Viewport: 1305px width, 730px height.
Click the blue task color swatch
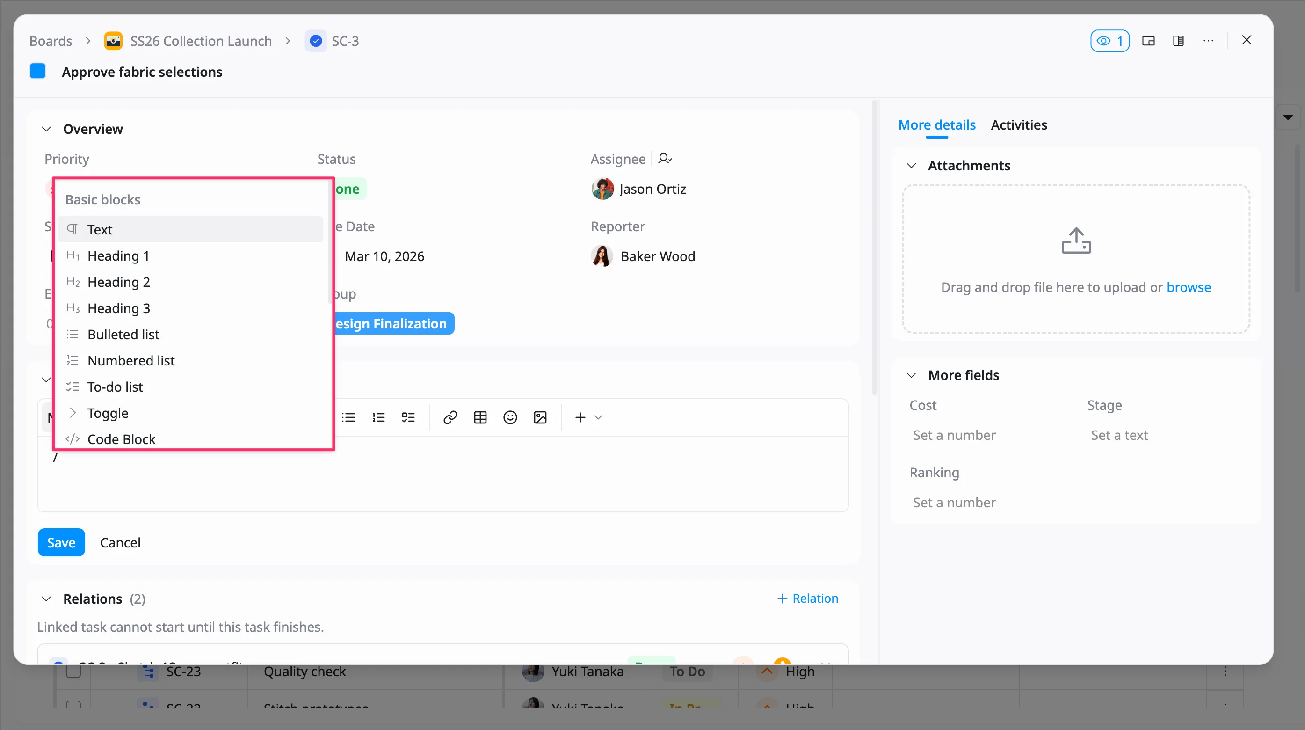click(x=37, y=71)
